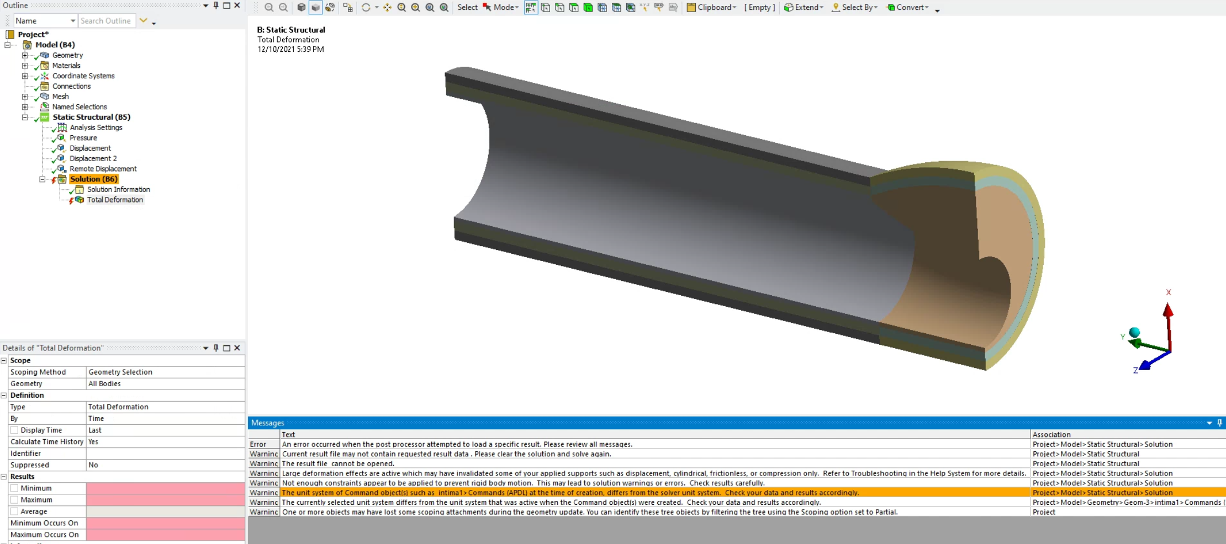The height and width of the screenshot is (544, 1226).
Task: Open the Select By dropdown
Action: tap(854, 7)
